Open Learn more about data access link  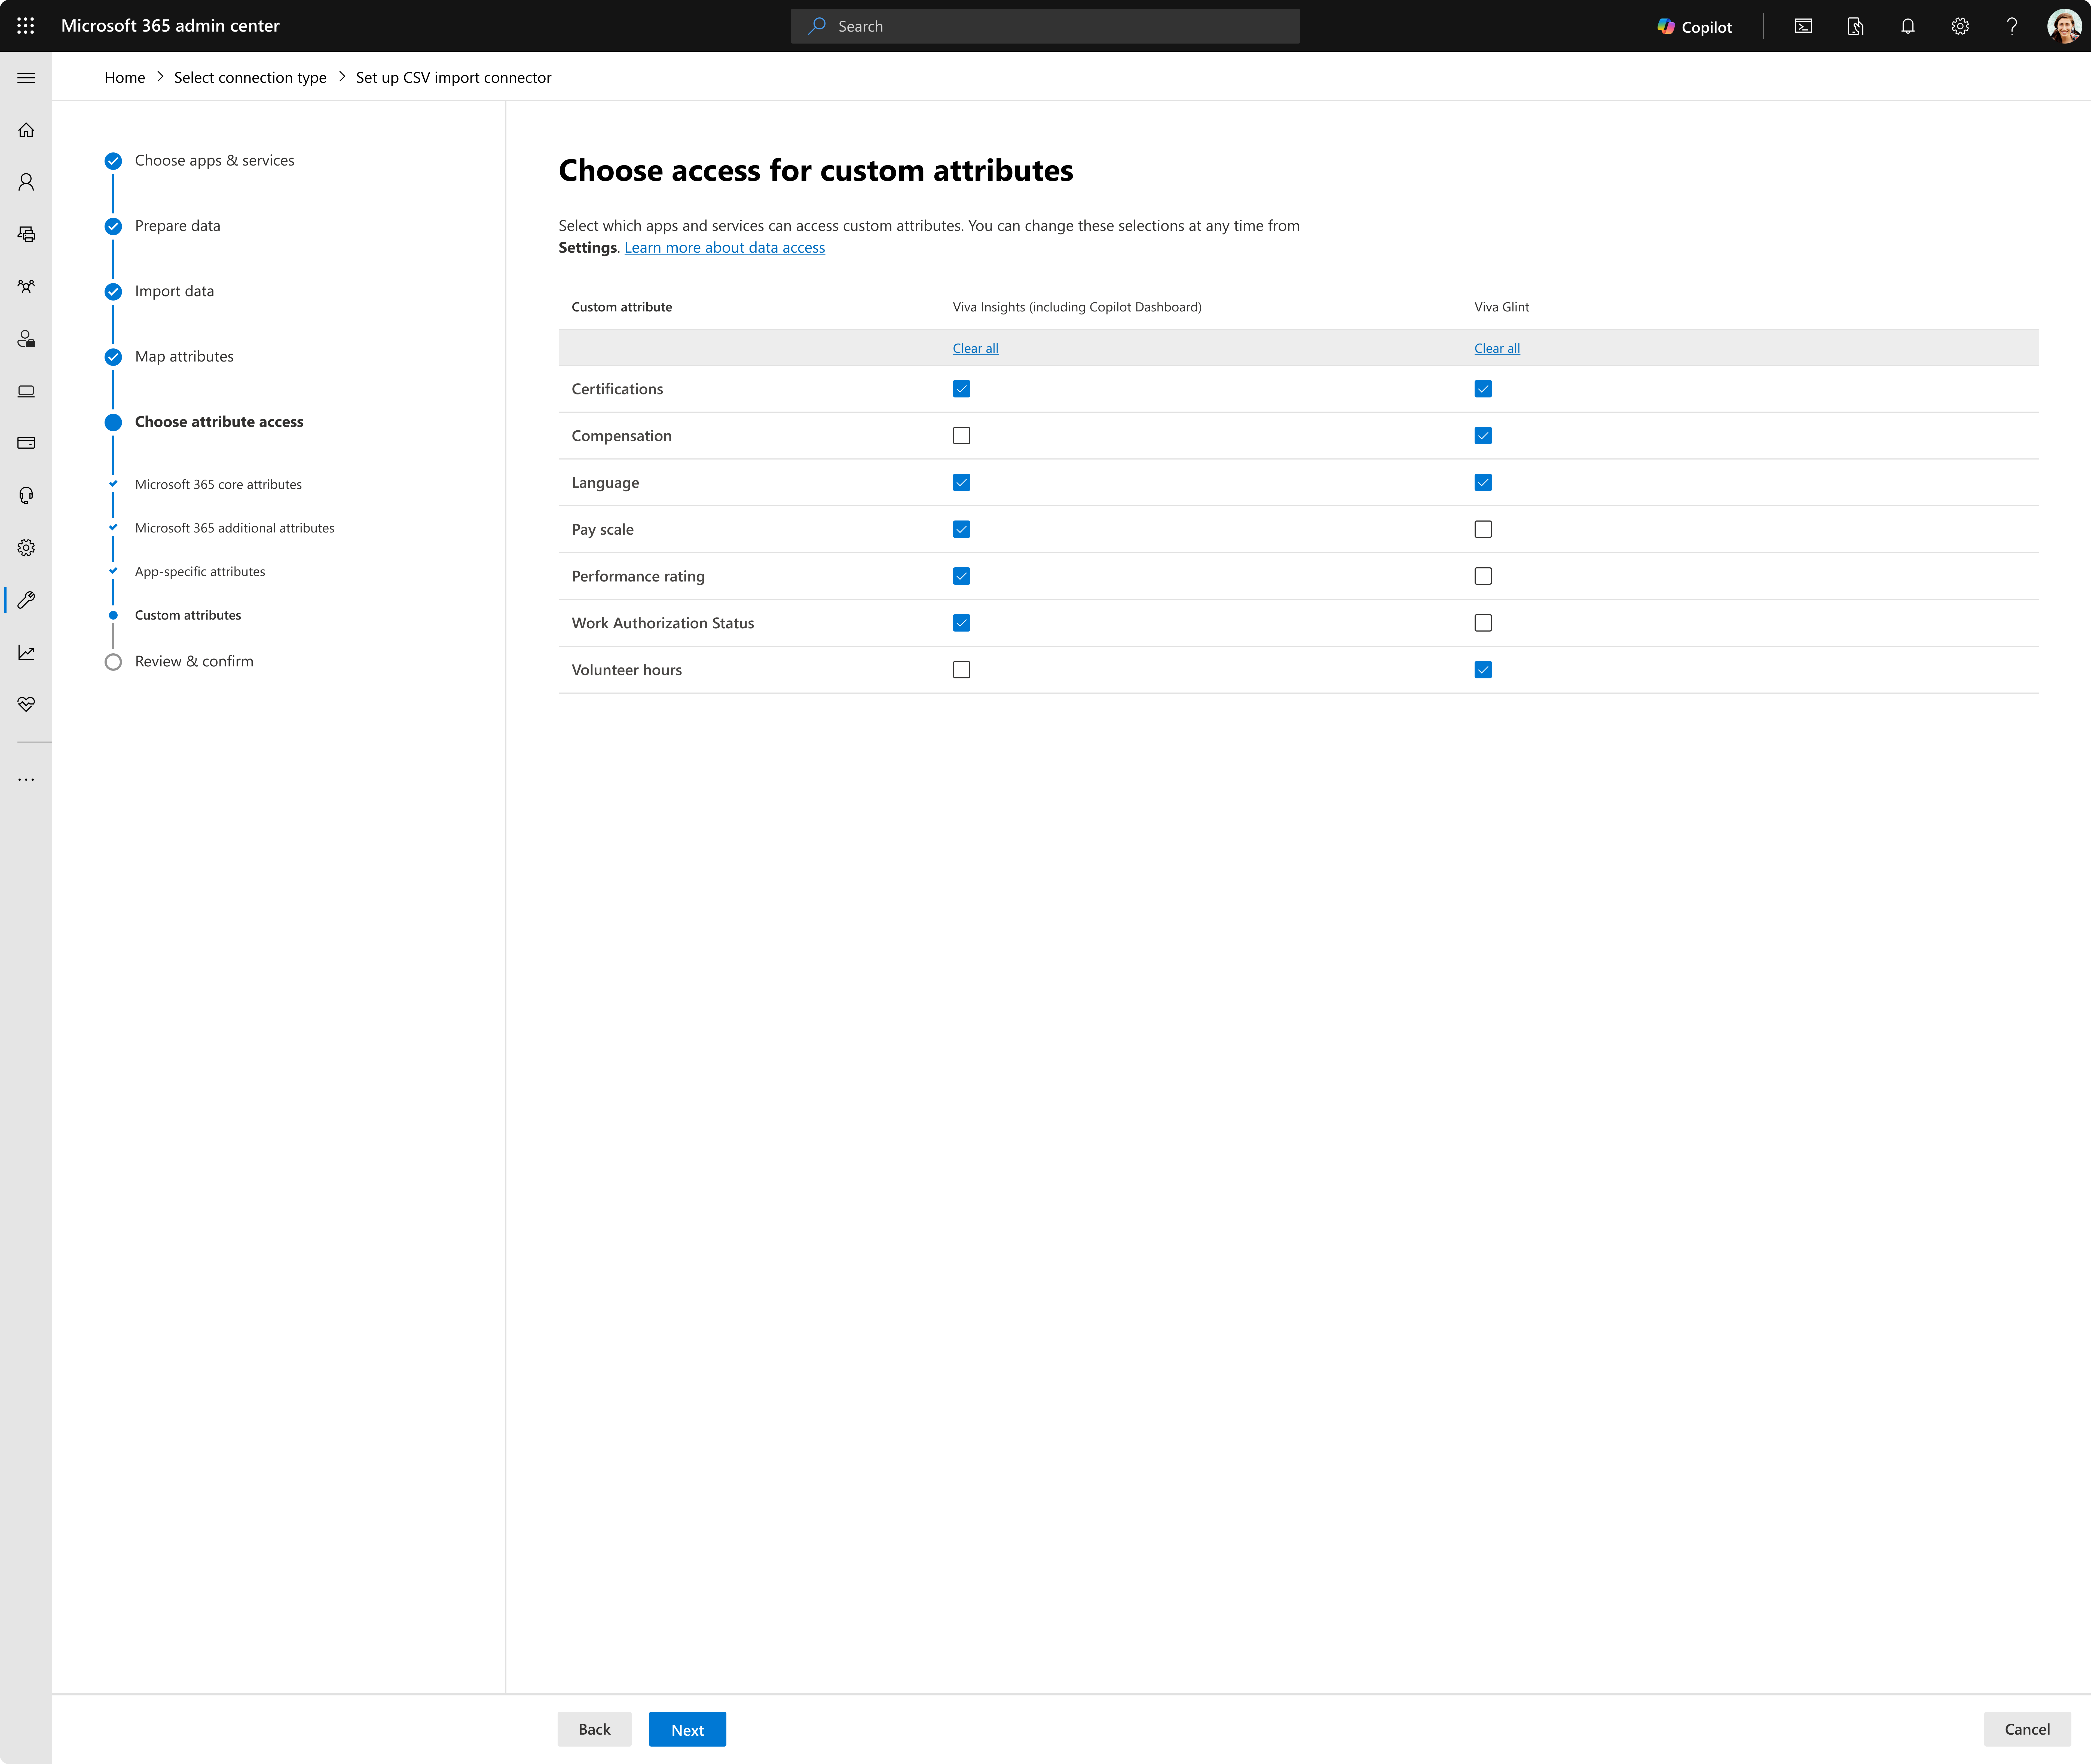(725, 248)
